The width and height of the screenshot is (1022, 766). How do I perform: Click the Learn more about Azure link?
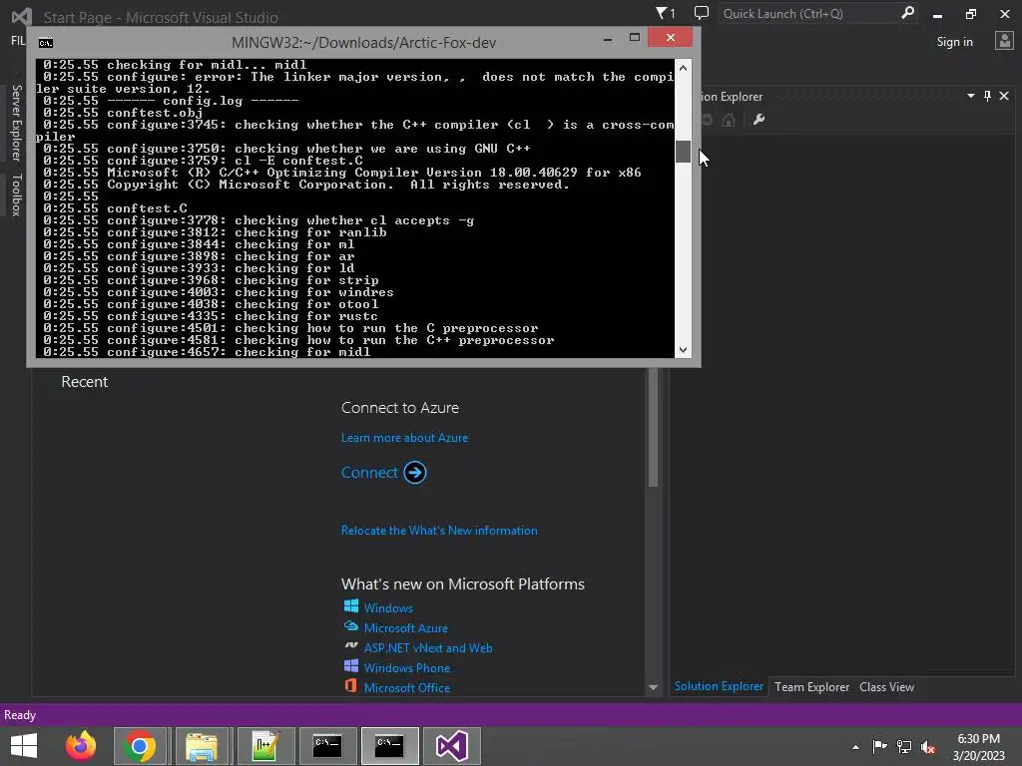point(404,438)
